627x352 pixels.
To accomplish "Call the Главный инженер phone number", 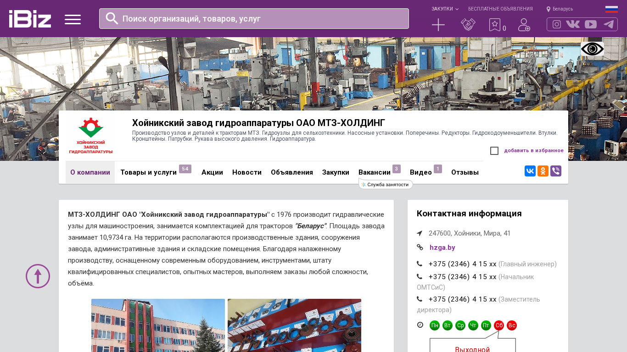I will pos(463,264).
